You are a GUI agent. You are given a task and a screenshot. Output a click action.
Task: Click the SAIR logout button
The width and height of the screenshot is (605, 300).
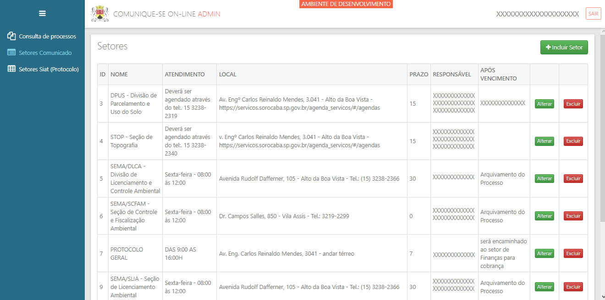pyautogui.click(x=593, y=14)
